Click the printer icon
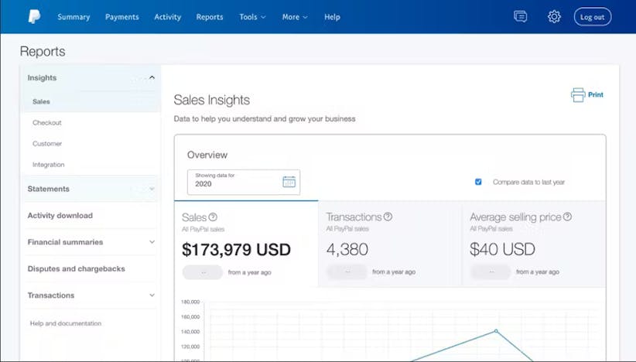Image resolution: width=636 pixels, height=362 pixels. 578,95
